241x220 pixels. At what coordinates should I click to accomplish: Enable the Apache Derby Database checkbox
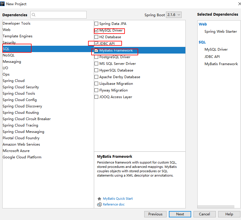96,77
